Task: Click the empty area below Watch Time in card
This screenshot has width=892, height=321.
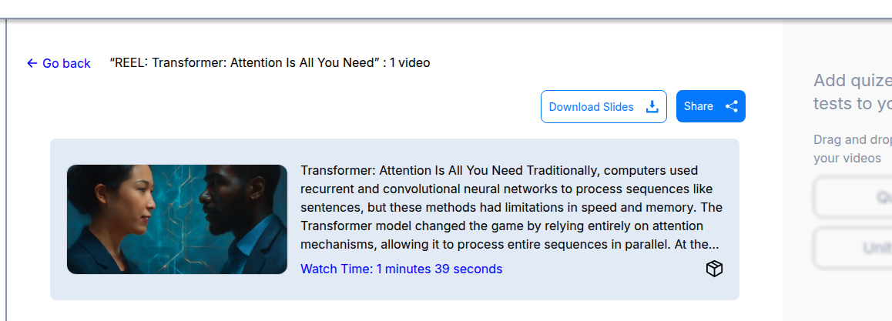Action: pos(501,289)
